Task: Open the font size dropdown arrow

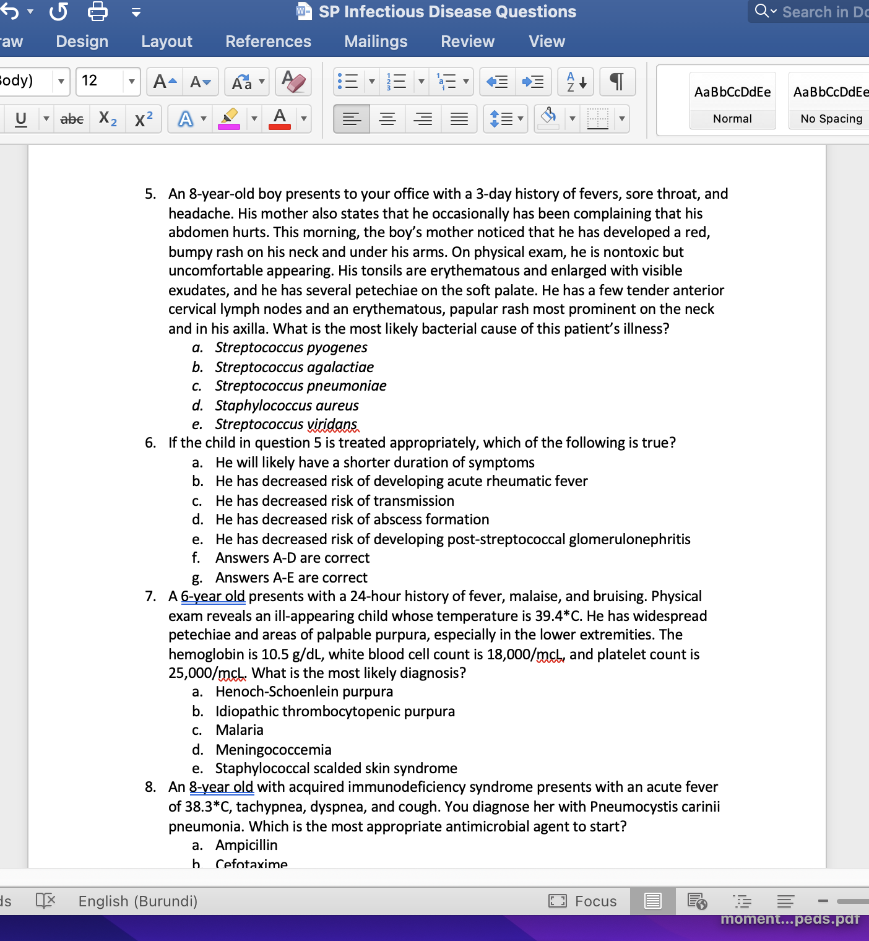Action: point(131,82)
